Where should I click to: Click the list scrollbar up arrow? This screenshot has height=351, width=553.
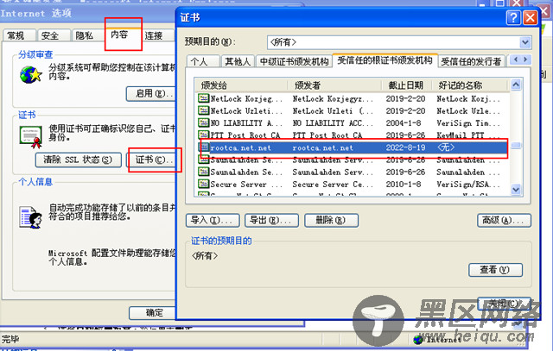[516, 85]
